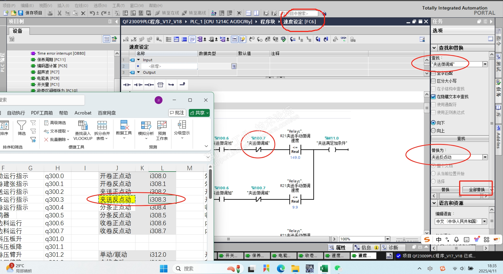Click the Save project disk icon
This screenshot has width=503, height=274.
click(20, 13)
